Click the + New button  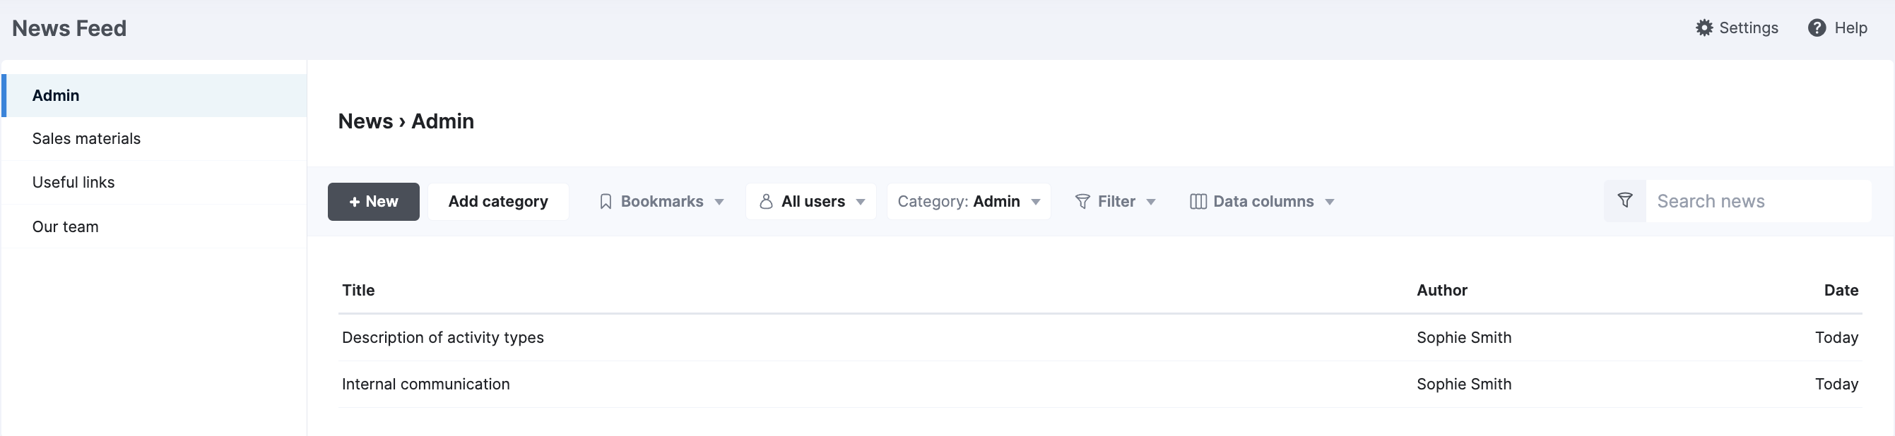(x=374, y=202)
